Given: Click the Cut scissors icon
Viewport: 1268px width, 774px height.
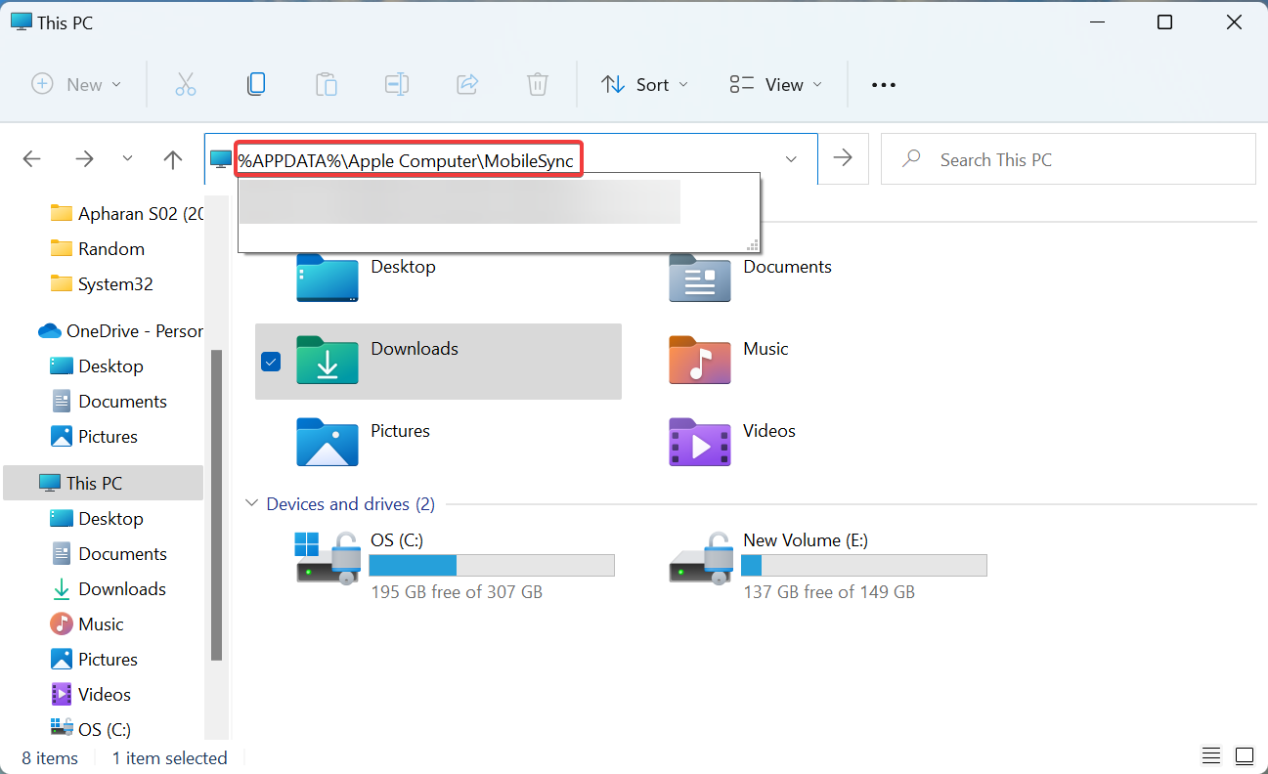Looking at the screenshot, I should [186, 84].
